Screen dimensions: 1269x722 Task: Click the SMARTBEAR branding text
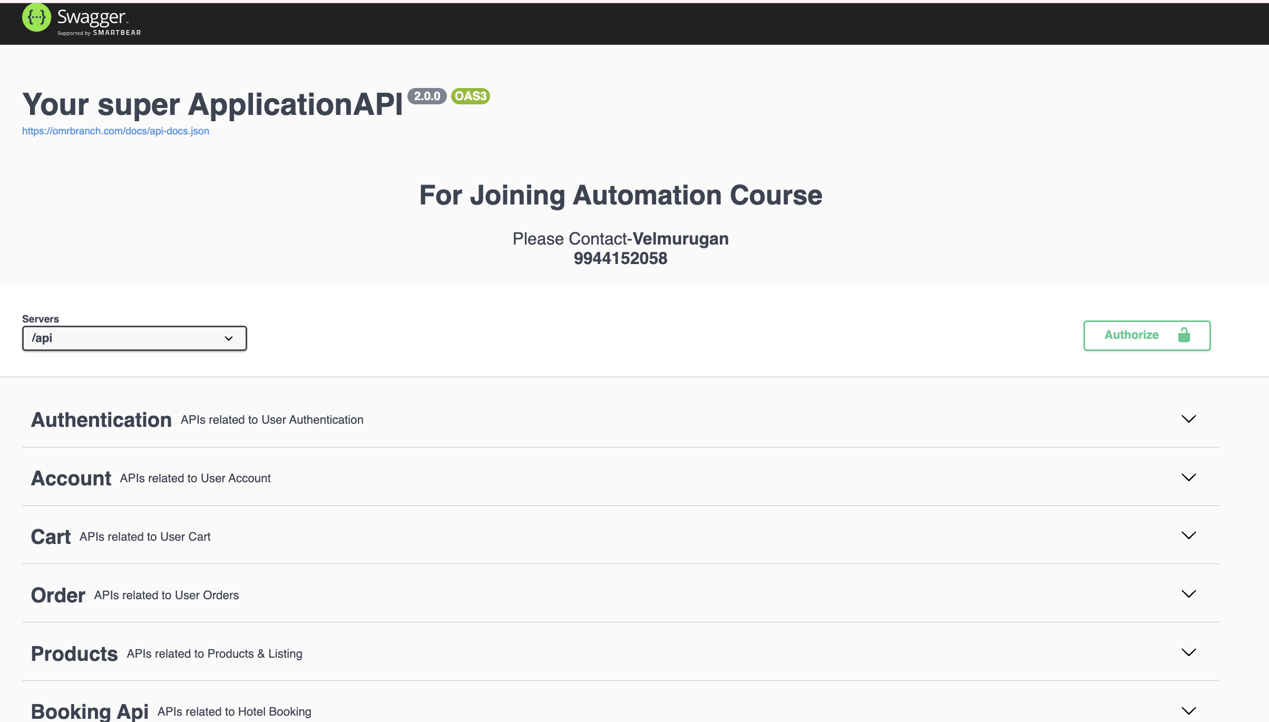pyautogui.click(x=116, y=33)
